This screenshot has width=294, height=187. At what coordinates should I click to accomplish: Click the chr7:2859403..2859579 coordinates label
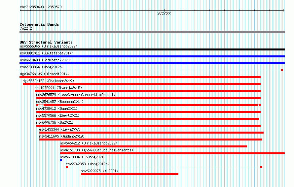(x=41, y=7)
